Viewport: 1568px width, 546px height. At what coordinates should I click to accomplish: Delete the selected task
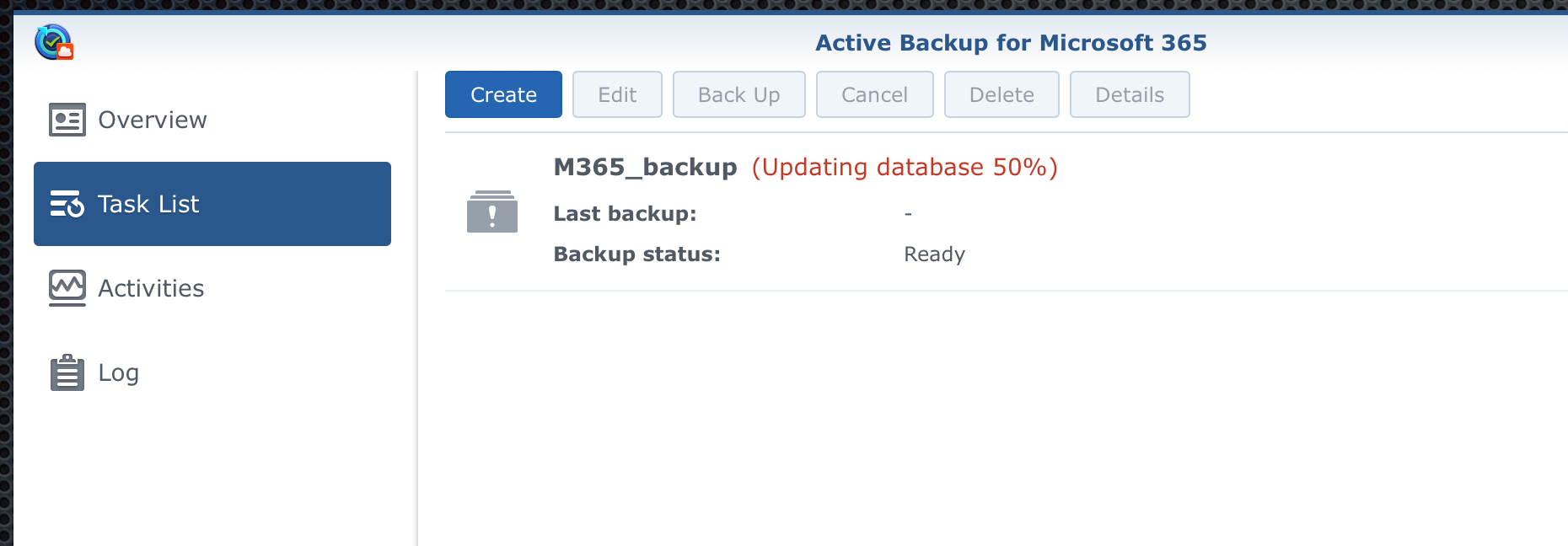pyautogui.click(x=1001, y=94)
